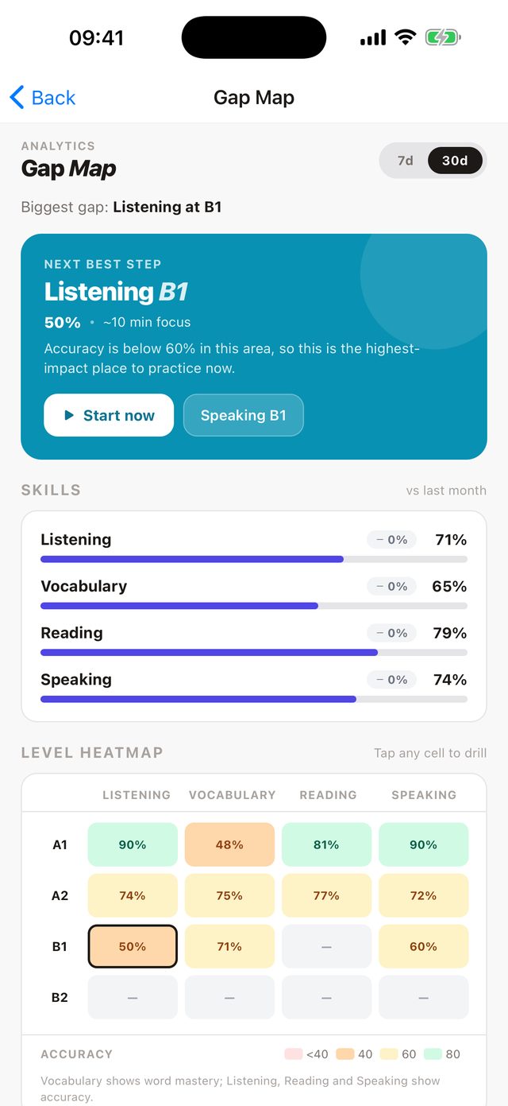Image resolution: width=508 pixels, height=1106 pixels.
Task: Drill the B1 Listening 50% cell
Action: pyautogui.click(x=133, y=946)
